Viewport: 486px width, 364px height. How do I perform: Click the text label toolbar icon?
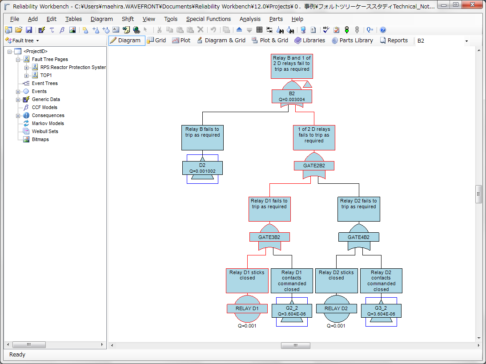116,30
